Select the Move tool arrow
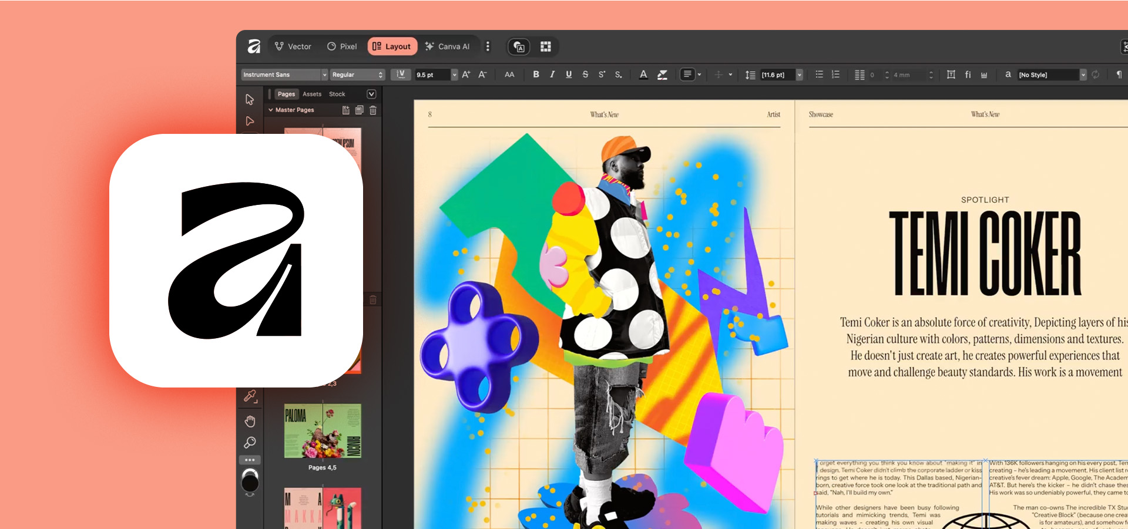The width and height of the screenshot is (1128, 529). (x=250, y=99)
